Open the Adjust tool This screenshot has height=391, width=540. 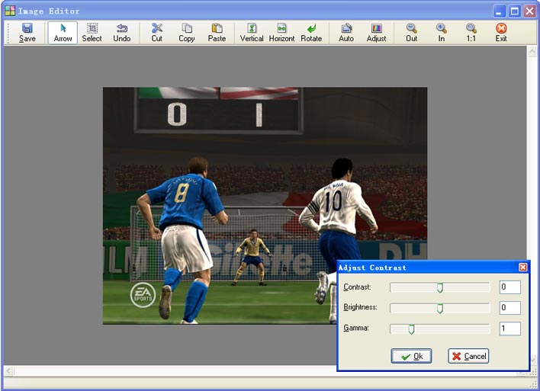click(x=377, y=33)
